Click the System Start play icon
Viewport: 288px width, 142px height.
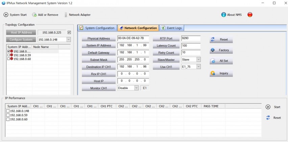6,15
